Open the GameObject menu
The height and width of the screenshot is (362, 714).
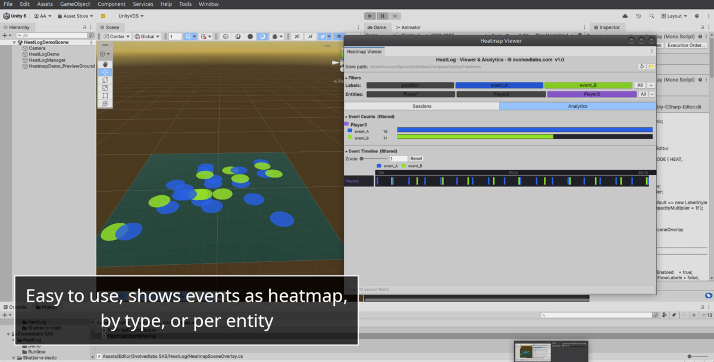pyautogui.click(x=76, y=4)
